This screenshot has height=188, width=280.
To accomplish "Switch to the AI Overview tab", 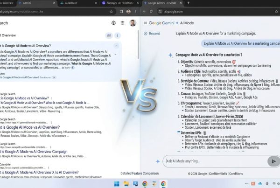I will coord(7,3).
